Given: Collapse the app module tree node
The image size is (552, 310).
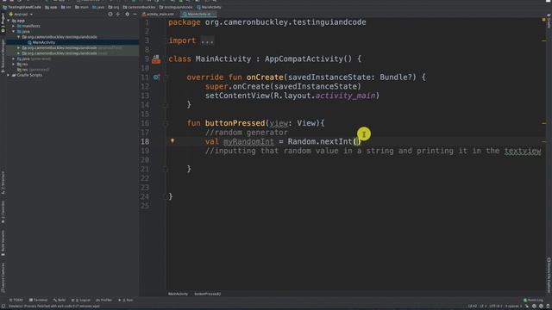Looking at the screenshot, I should [x=9, y=21].
